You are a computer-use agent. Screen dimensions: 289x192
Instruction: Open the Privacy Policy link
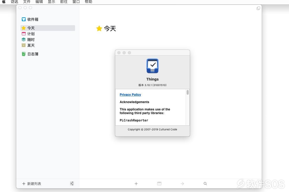(x=130, y=94)
